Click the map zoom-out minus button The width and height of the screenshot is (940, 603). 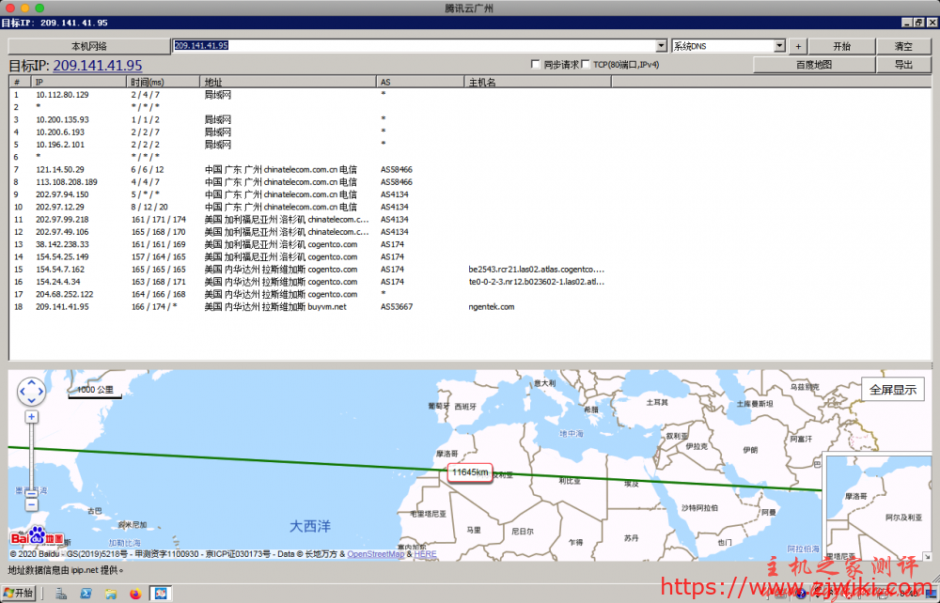point(32,493)
